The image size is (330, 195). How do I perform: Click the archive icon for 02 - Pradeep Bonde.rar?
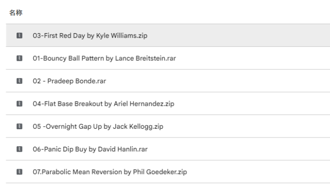pos(20,81)
